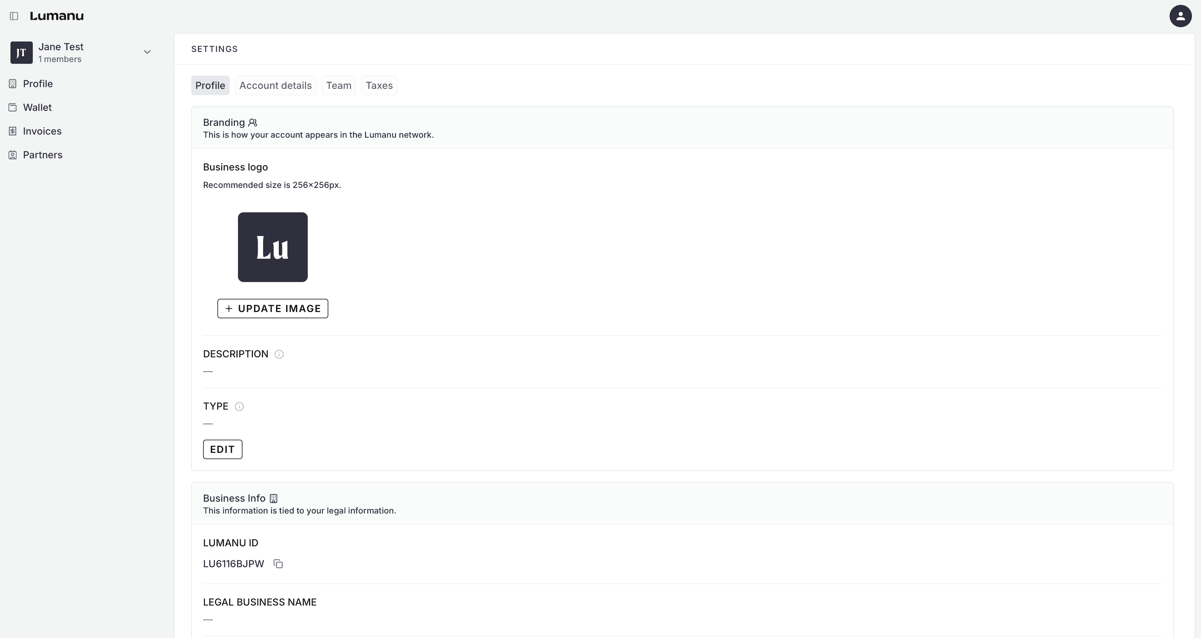Click the '1 members' text
This screenshot has height=638, width=1201.
[x=60, y=59]
